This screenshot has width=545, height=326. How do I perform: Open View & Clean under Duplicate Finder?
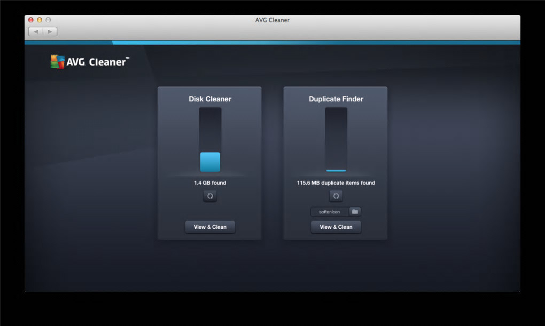[x=336, y=227]
